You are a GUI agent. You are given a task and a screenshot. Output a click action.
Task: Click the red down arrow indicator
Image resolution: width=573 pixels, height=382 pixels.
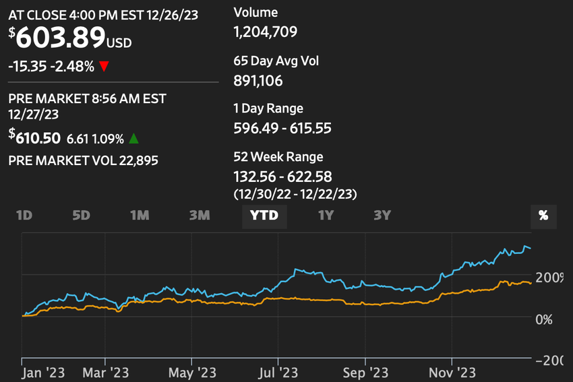pos(104,67)
